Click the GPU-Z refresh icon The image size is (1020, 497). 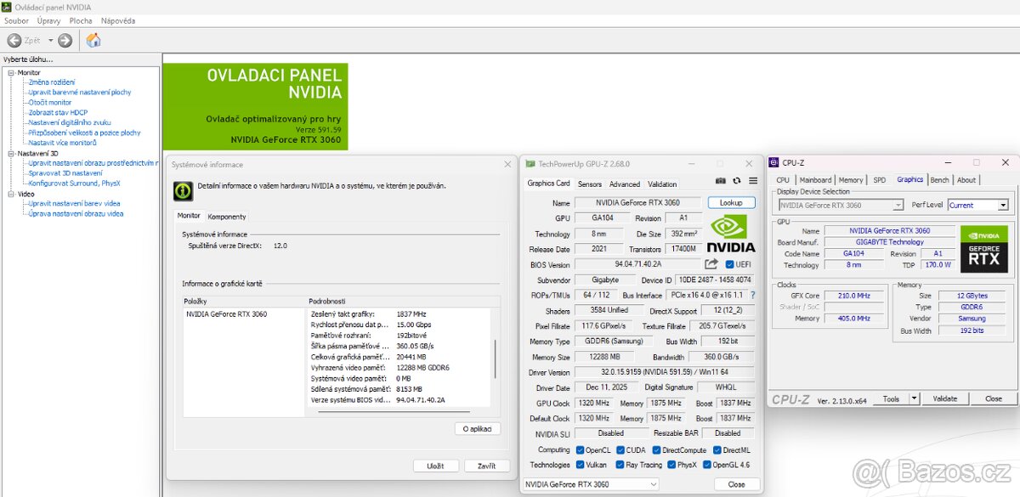[737, 181]
